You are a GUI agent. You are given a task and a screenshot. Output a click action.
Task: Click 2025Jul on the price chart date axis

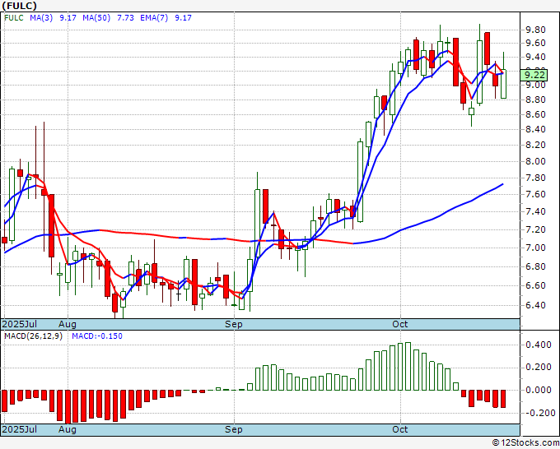click(19, 324)
